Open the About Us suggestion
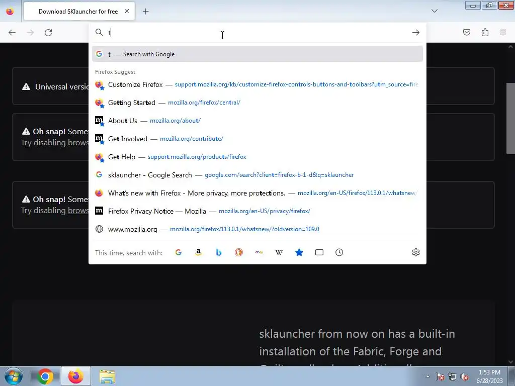Image resolution: width=515 pixels, height=386 pixels. tap(257, 121)
